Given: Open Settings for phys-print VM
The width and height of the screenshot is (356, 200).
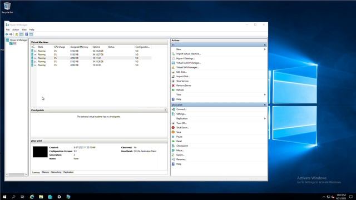Looking at the screenshot, I should (x=181, y=114).
